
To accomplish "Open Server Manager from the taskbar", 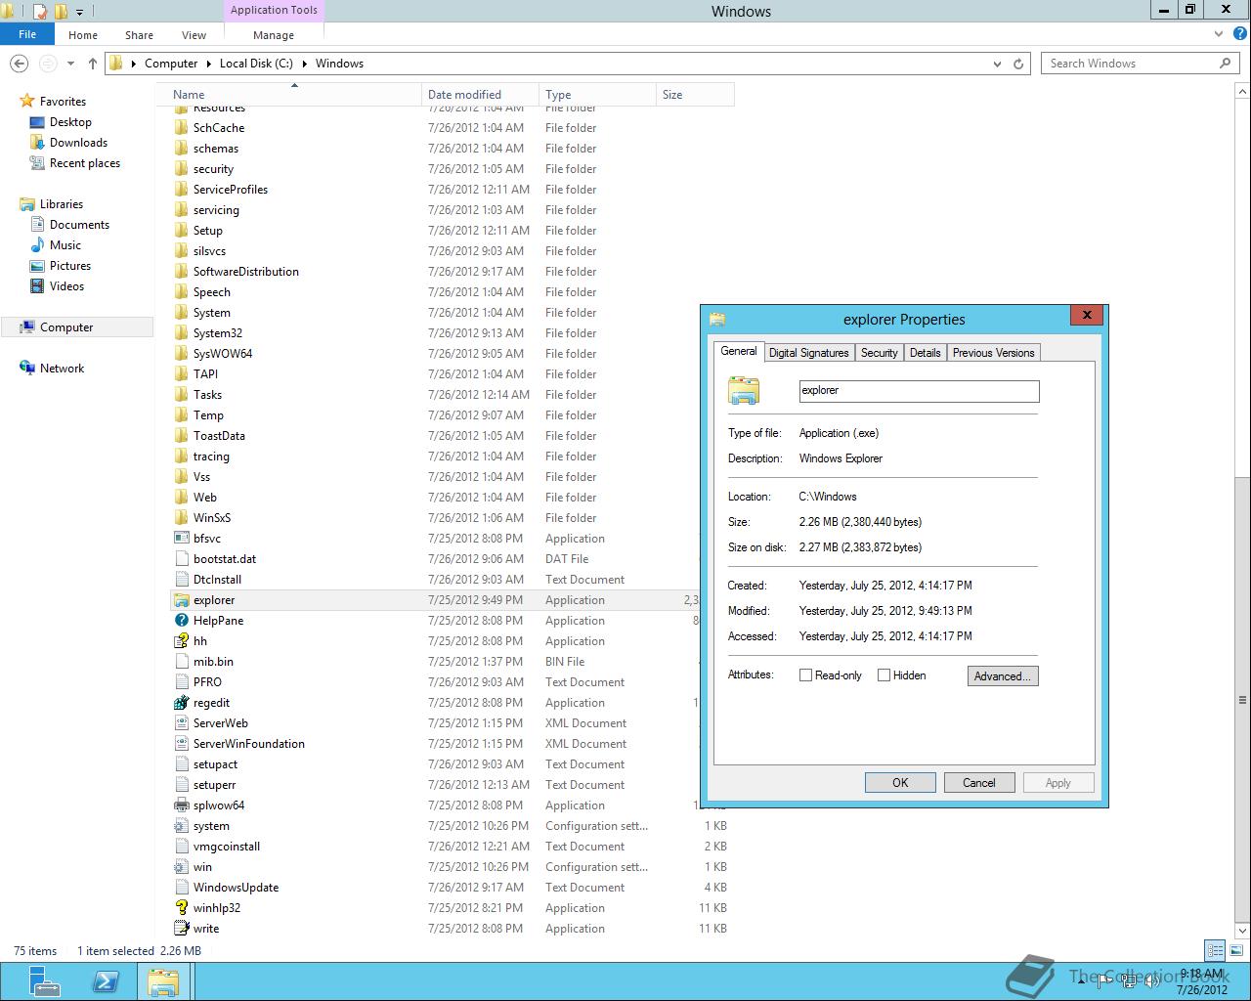I will (x=44, y=981).
